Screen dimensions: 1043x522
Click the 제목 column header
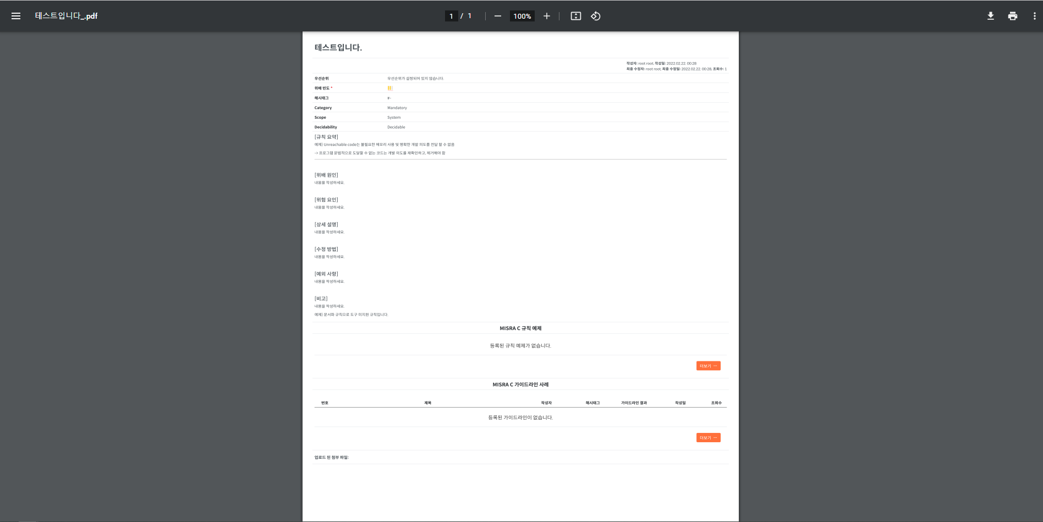[x=427, y=403]
